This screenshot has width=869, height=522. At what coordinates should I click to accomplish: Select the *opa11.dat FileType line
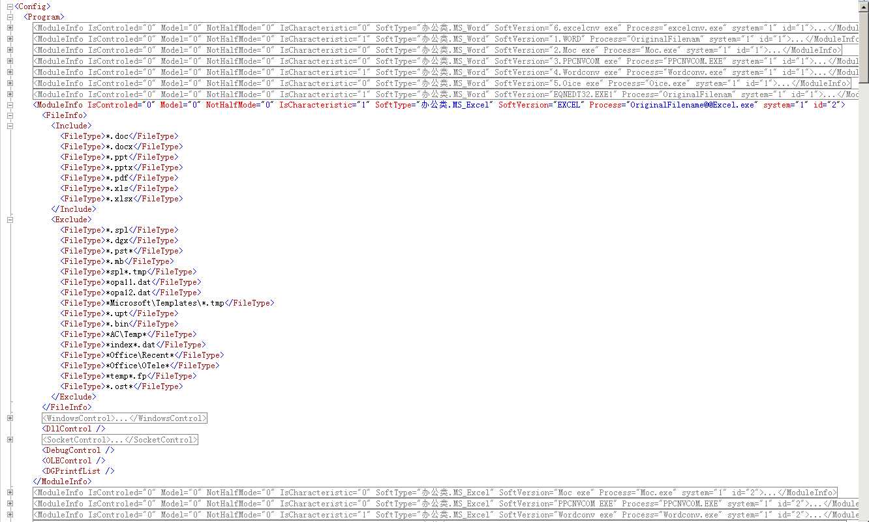(130, 282)
